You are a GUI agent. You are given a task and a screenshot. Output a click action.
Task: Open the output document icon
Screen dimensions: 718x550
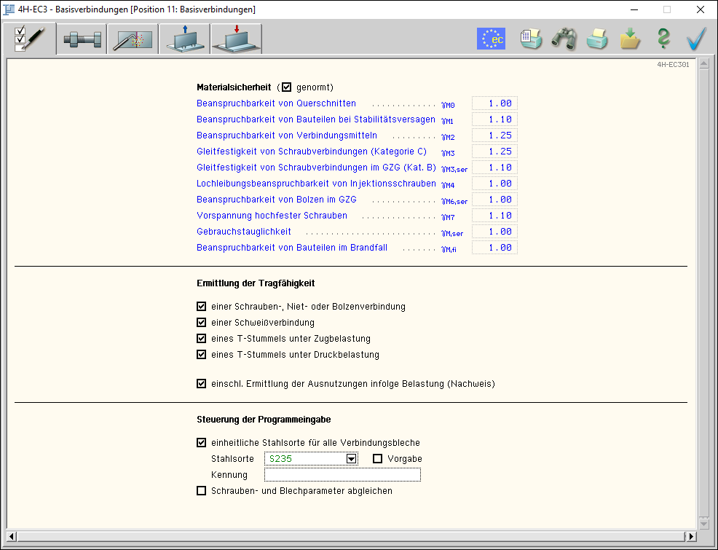530,39
